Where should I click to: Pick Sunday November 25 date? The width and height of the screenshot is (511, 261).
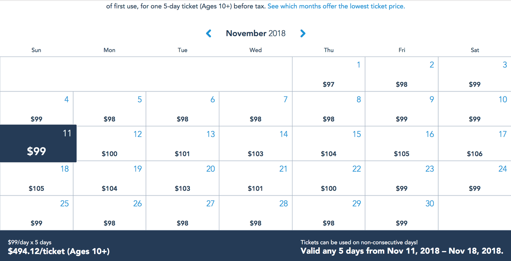click(x=37, y=213)
